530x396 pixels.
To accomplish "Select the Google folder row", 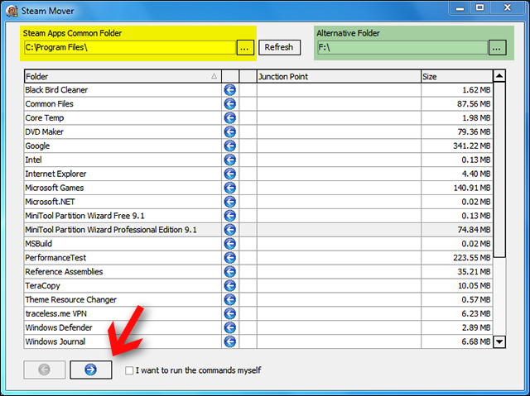I will point(123,146).
